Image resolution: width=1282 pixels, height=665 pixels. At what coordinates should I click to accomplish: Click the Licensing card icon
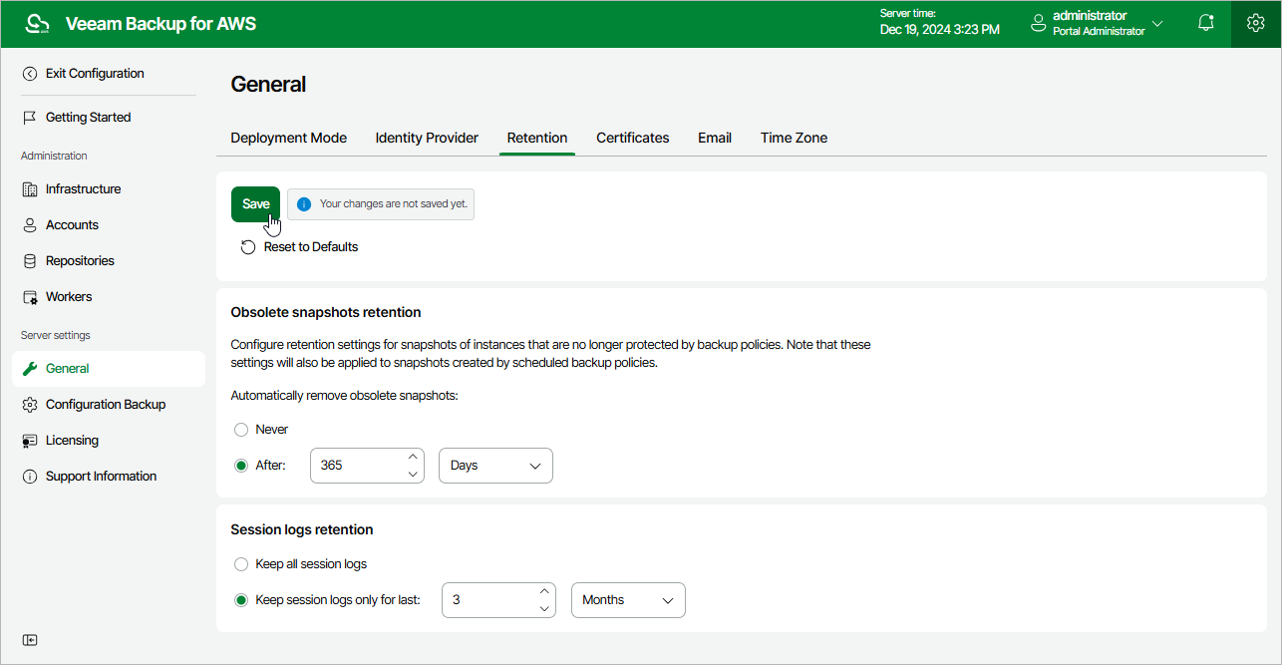click(x=30, y=441)
